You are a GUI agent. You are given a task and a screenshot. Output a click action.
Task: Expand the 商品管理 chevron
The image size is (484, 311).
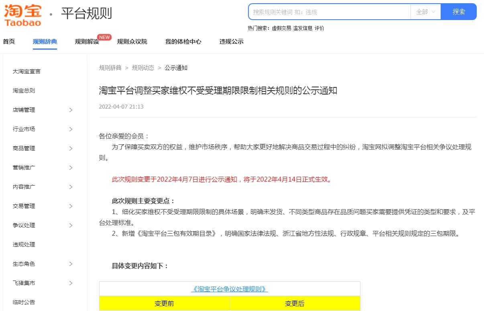pos(71,148)
